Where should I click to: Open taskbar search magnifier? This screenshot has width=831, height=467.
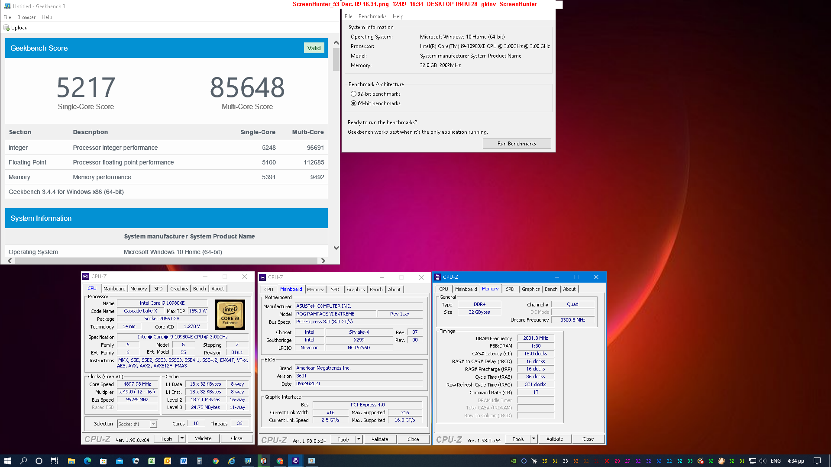23,461
